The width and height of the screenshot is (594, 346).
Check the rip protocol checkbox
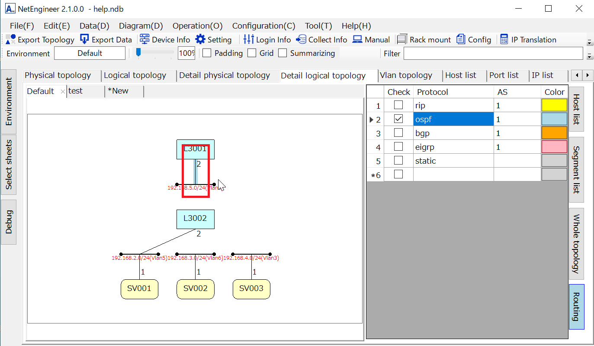(x=398, y=105)
